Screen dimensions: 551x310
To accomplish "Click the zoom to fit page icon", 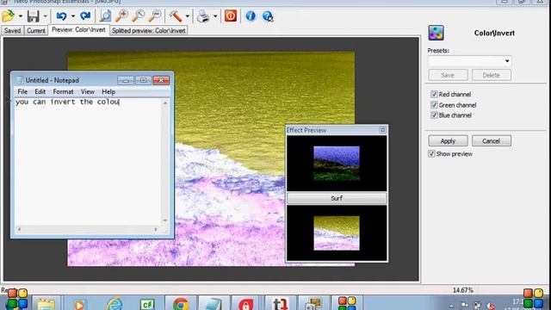I will (x=105, y=16).
